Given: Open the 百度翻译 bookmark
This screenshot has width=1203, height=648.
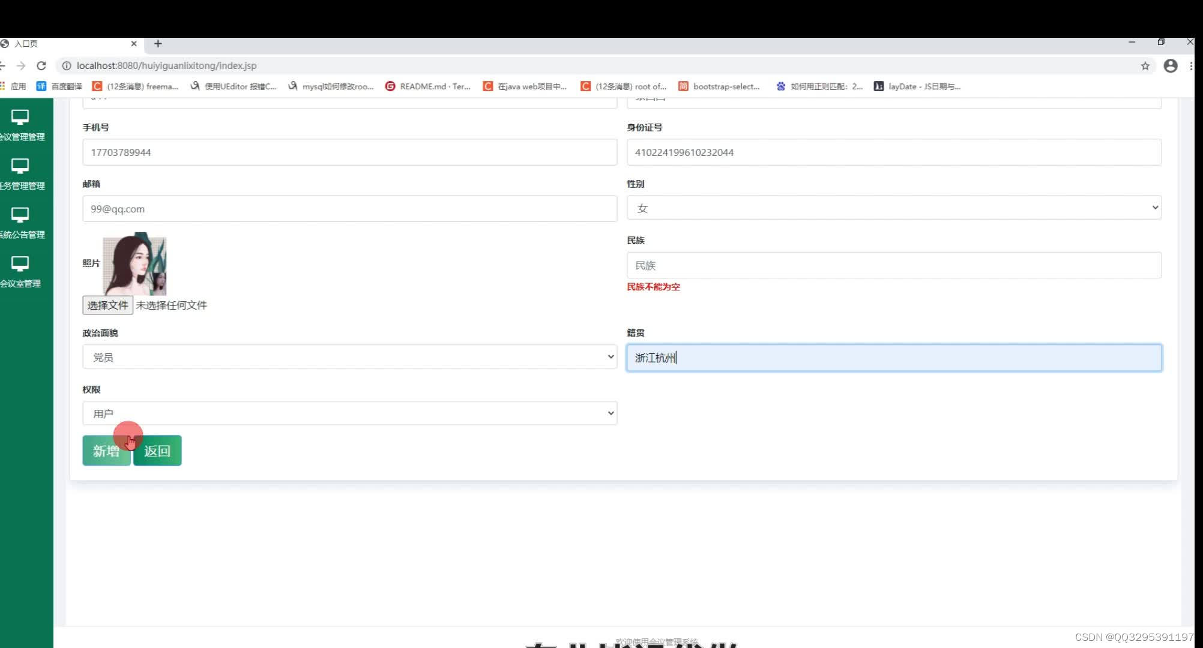Looking at the screenshot, I should [x=59, y=86].
